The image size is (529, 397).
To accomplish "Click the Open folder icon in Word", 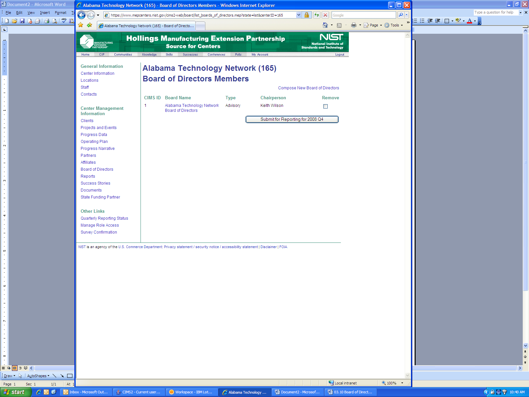I will [x=15, y=21].
